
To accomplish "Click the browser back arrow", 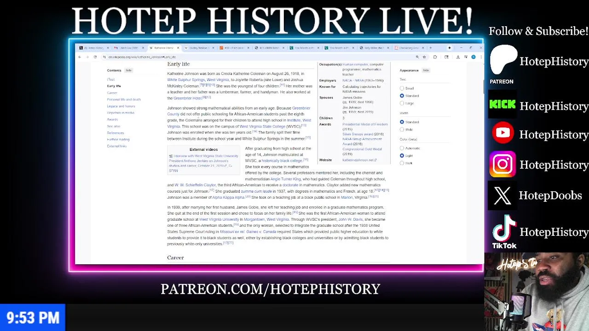I will (x=80, y=57).
